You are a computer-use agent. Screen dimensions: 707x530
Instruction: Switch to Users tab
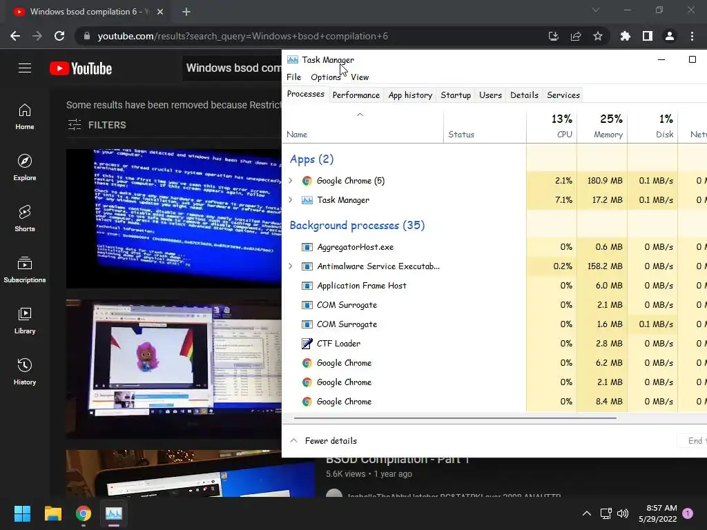(x=490, y=95)
